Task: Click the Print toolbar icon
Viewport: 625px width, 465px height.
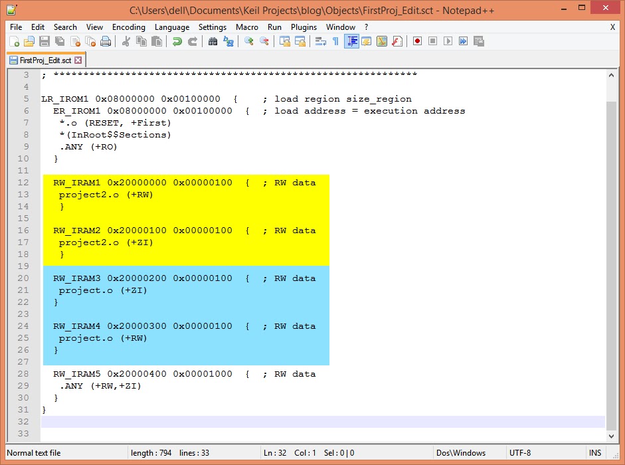Action: (106, 41)
